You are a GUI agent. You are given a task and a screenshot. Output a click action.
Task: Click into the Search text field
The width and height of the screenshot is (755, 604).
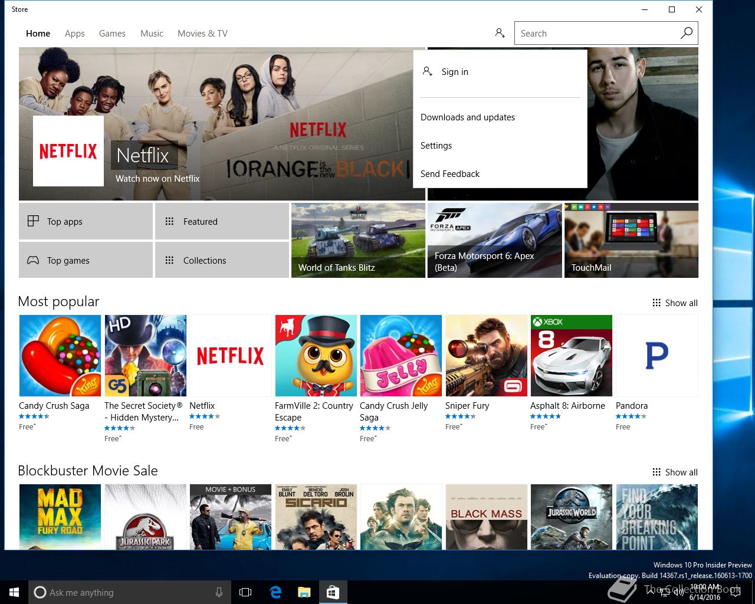click(x=597, y=33)
